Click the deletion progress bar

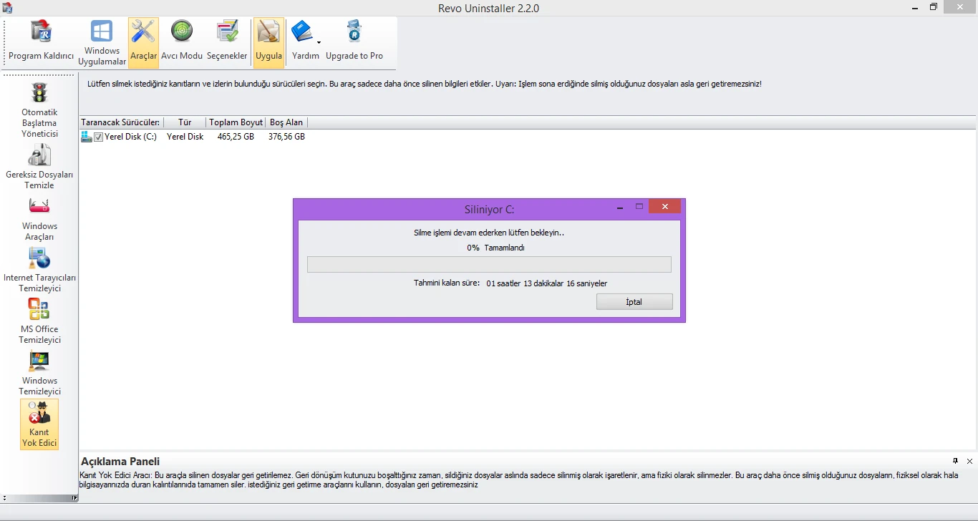click(489, 264)
